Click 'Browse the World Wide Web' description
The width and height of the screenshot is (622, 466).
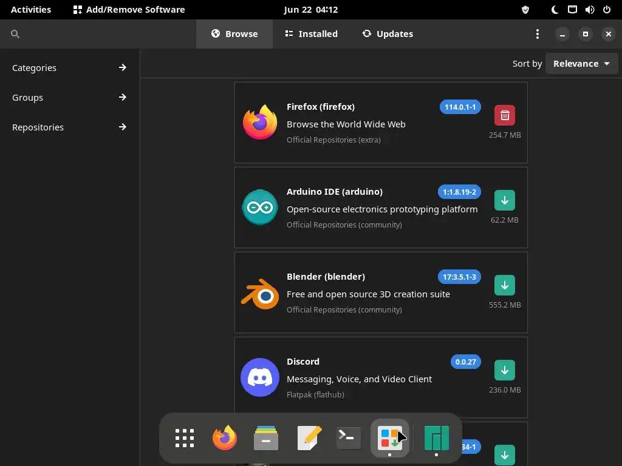346,124
